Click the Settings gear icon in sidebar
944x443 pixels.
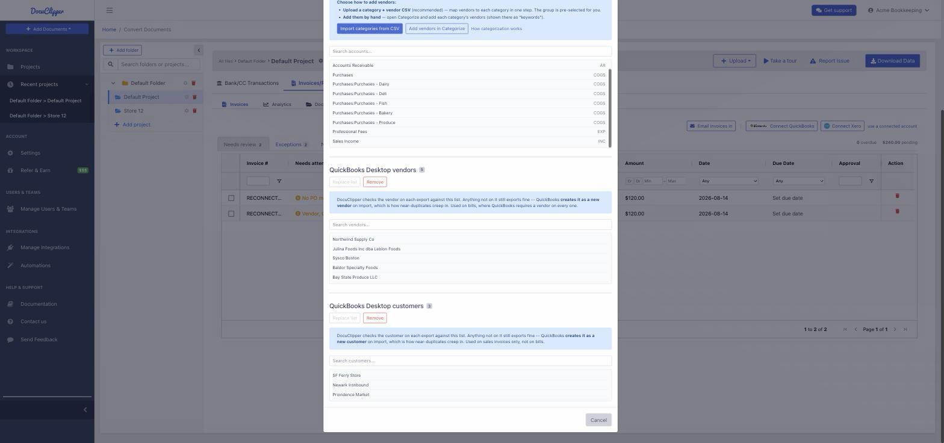(10, 153)
